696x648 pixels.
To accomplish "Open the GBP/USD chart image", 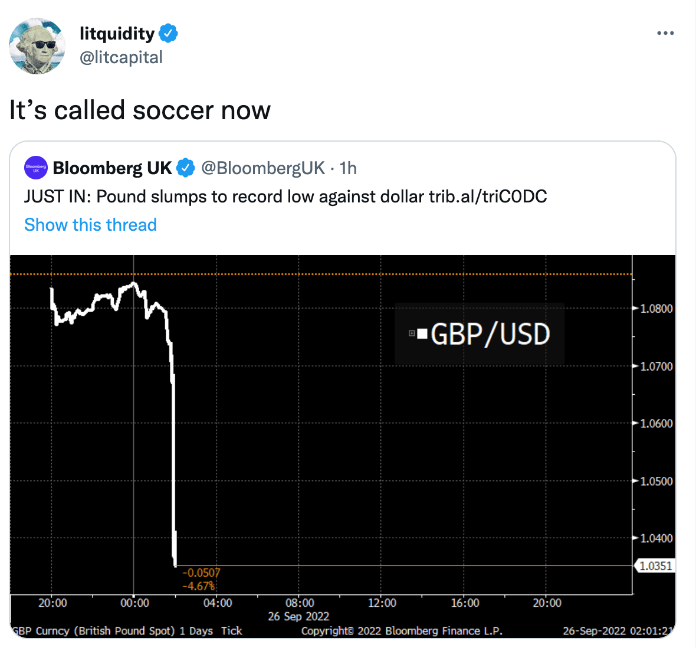I will [343, 446].
